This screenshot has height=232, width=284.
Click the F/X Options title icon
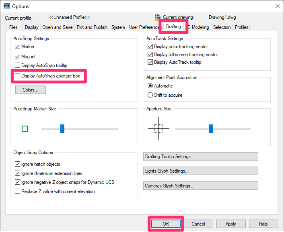7,6
